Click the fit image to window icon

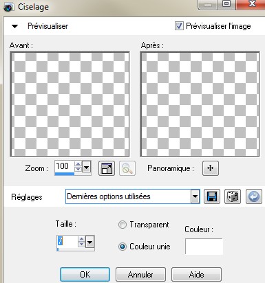107,168
